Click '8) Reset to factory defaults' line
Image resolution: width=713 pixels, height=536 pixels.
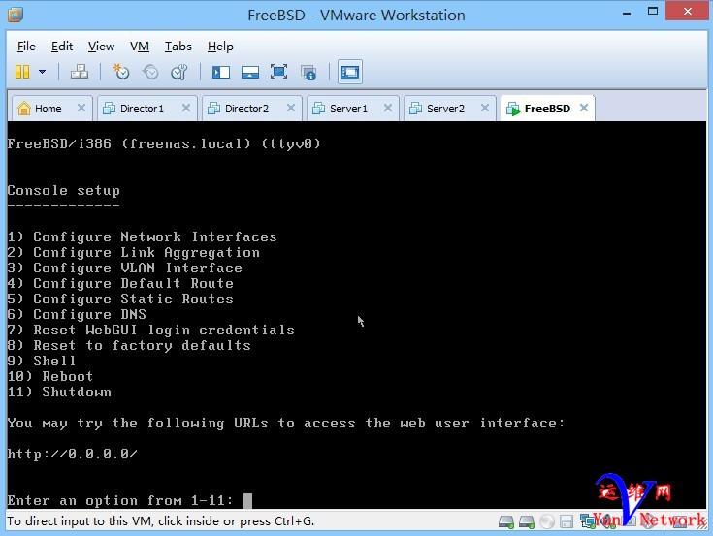(129, 346)
